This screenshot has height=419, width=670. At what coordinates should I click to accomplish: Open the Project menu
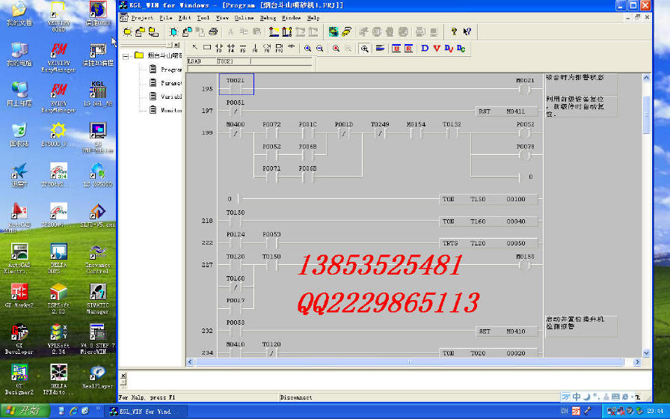pos(142,17)
